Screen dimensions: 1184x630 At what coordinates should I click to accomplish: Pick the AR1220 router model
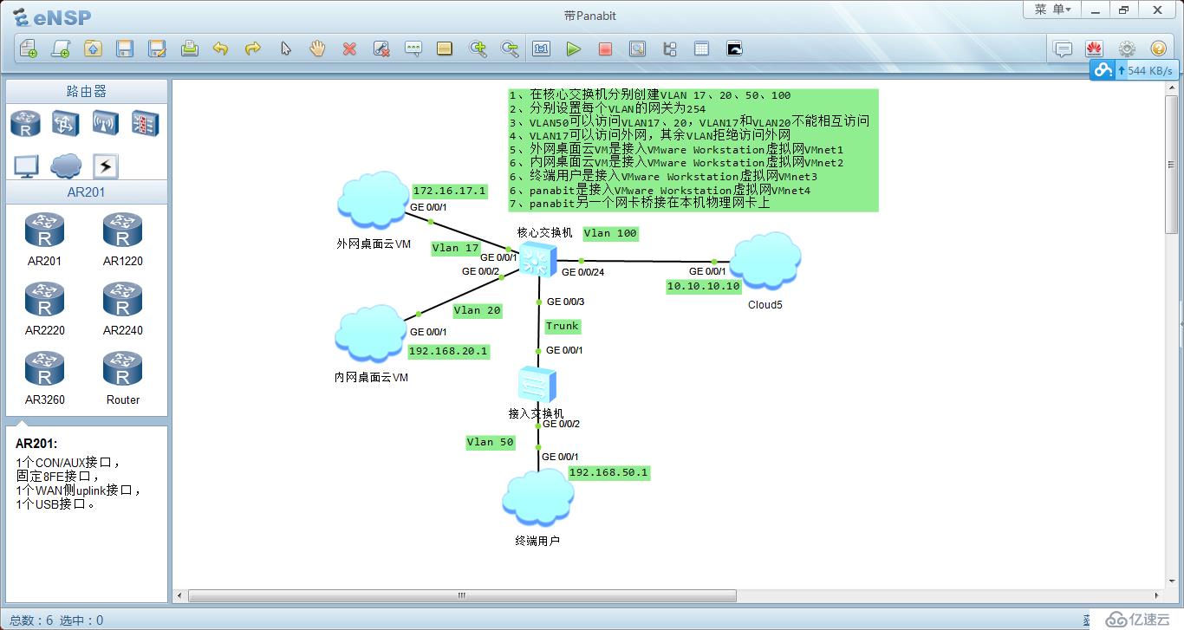click(122, 239)
